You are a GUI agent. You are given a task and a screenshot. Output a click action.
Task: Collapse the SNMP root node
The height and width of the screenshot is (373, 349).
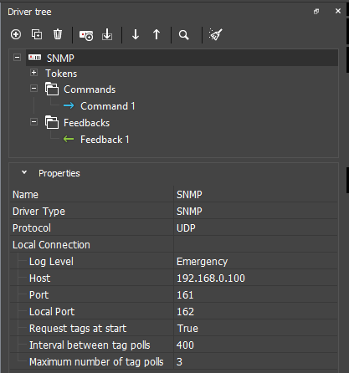point(18,58)
